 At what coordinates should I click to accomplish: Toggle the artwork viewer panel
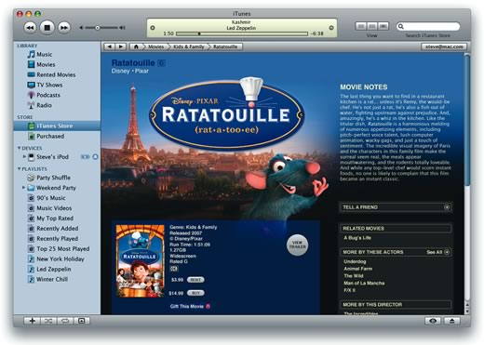coord(82,321)
